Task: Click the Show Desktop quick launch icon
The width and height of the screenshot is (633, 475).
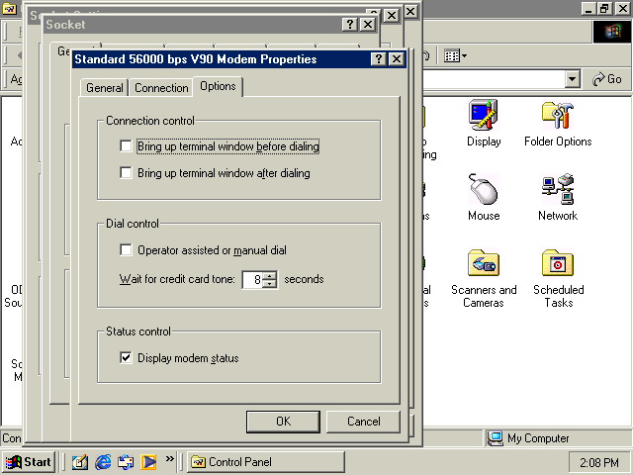Action: [x=79, y=462]
